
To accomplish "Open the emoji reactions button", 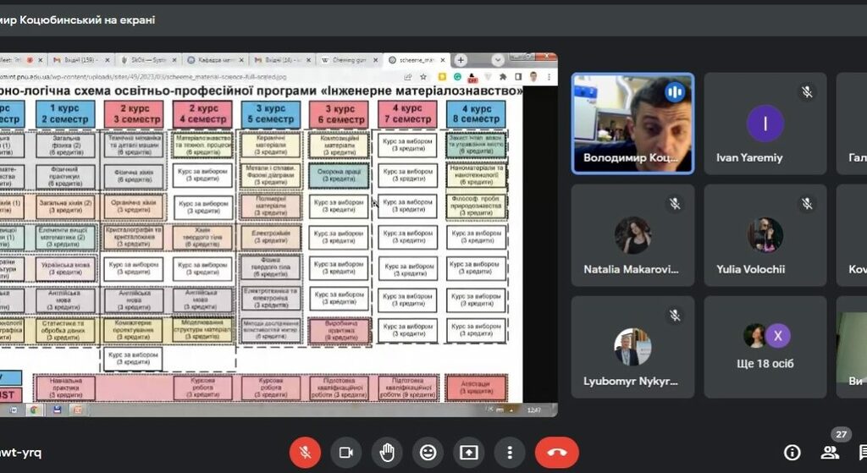I will [428, 453].
